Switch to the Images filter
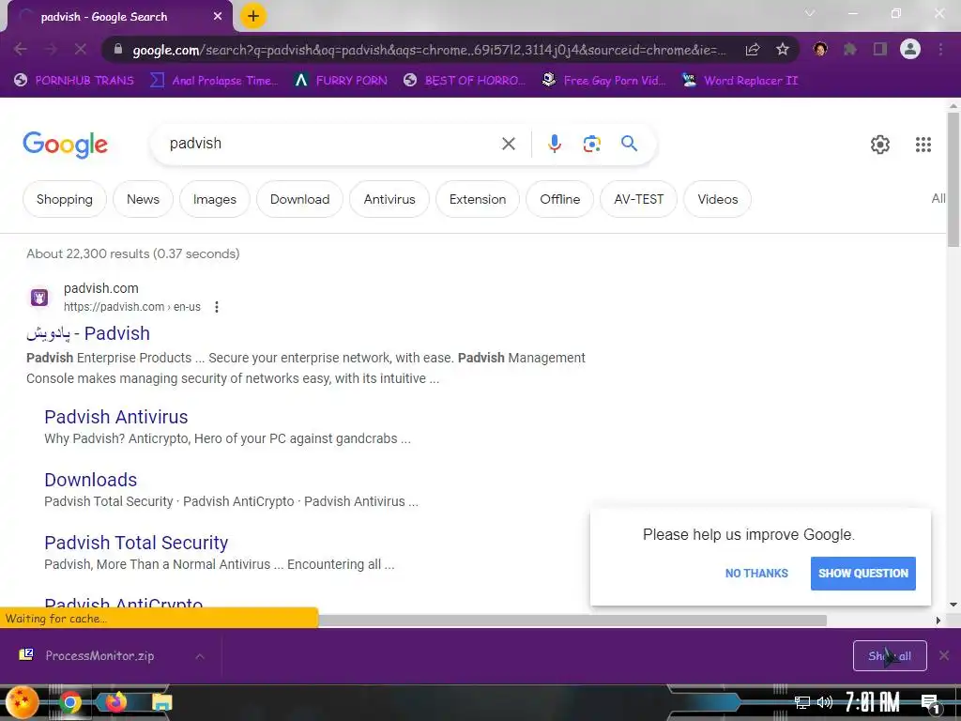961x721 pixels. click(215, 199)
